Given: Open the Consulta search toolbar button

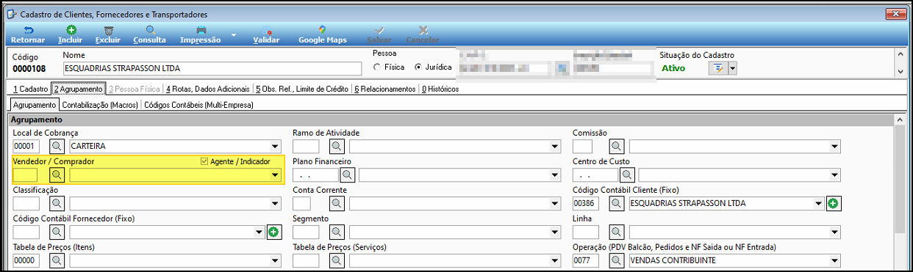Looking at the screenshot, I should point(149,34).
